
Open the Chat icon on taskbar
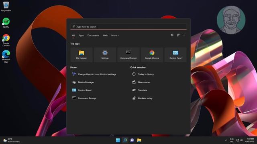(132, 140)
